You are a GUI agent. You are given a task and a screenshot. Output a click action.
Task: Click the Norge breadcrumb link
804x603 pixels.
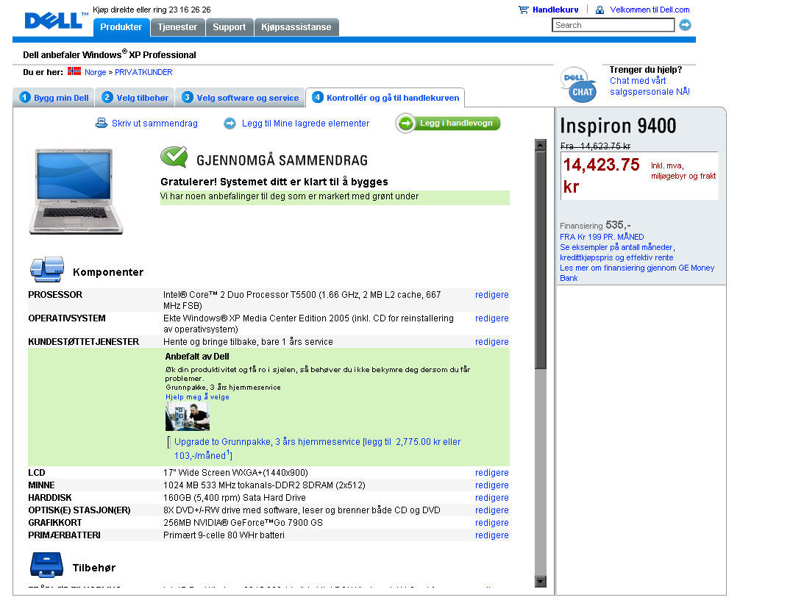pos(96,72)
